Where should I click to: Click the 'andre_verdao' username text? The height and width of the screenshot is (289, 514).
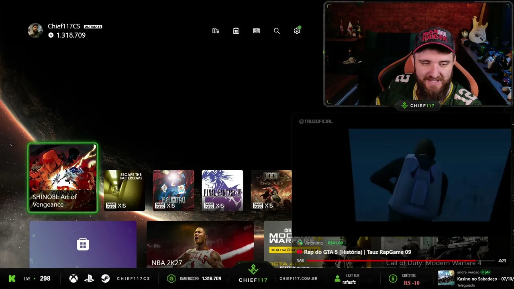coord(468,272)
